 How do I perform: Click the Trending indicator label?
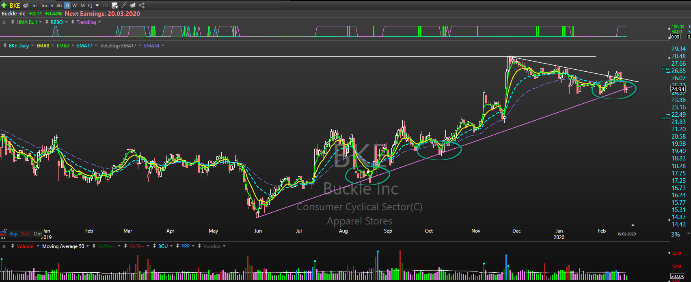tap(86, 22)
